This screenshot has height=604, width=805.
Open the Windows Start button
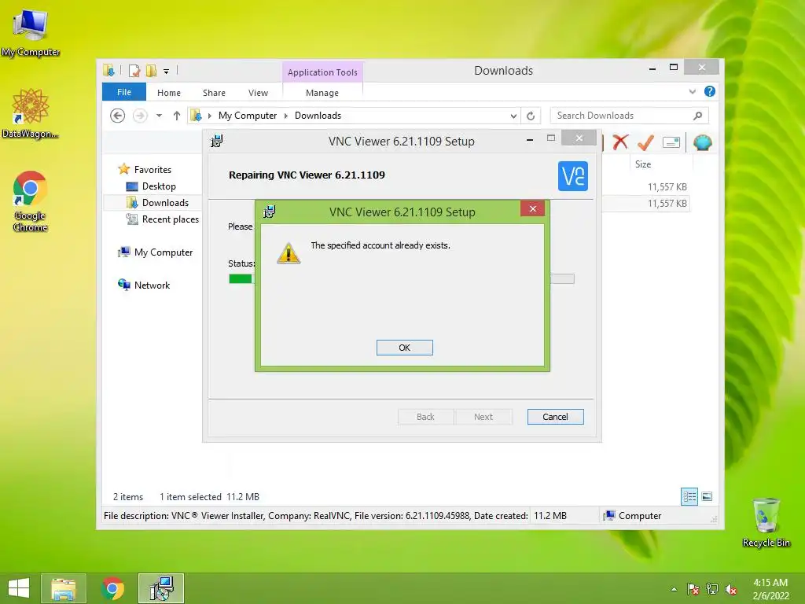tap(19, 588)
